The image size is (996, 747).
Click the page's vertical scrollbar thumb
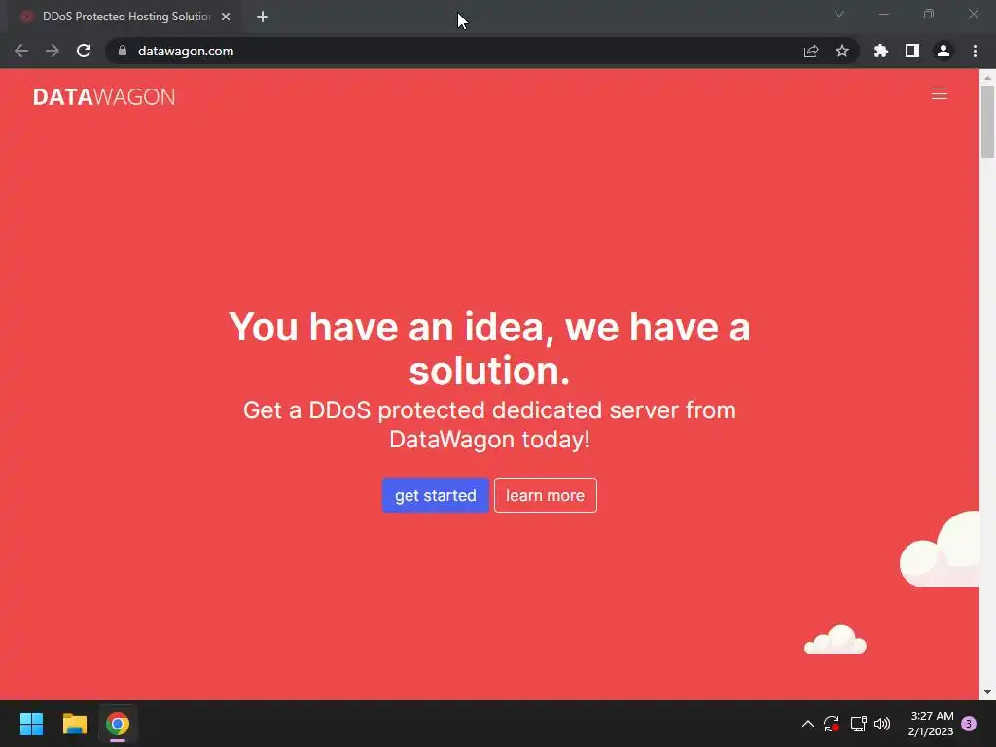[987, 121]
